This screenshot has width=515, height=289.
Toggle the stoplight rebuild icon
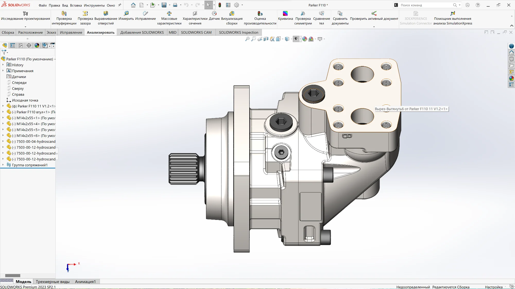220,5
